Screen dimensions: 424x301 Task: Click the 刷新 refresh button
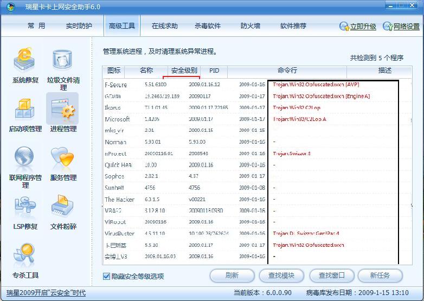(x=232, y=276)
